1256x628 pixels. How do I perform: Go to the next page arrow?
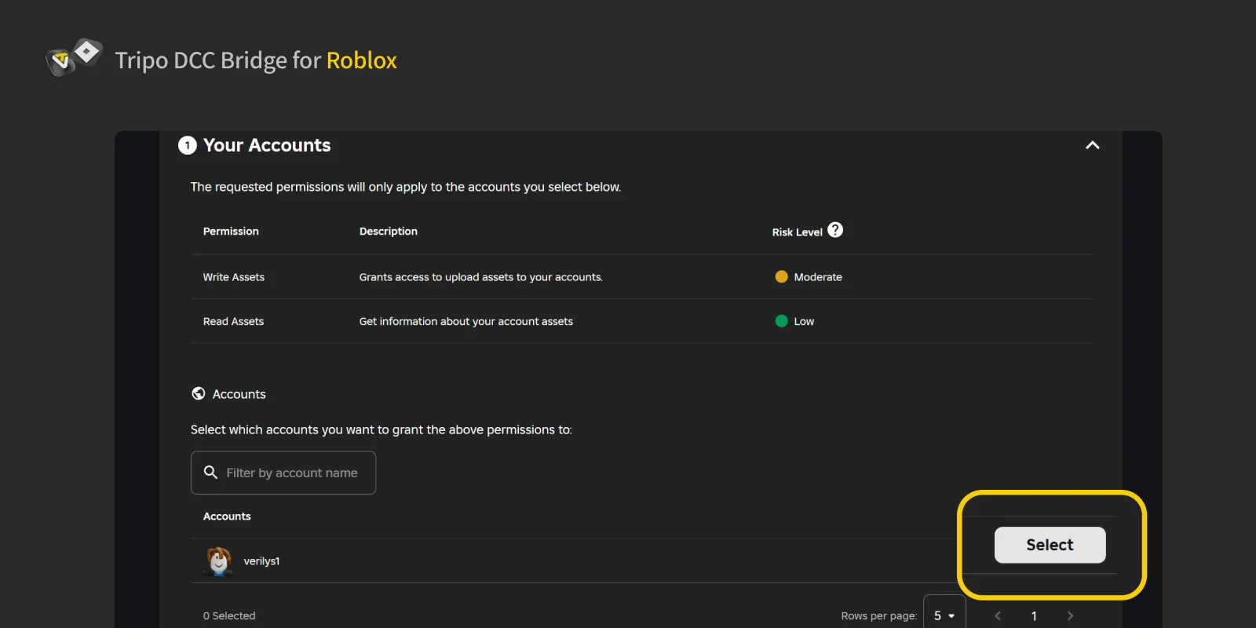pyautogui.click(x=1070, y=616)
